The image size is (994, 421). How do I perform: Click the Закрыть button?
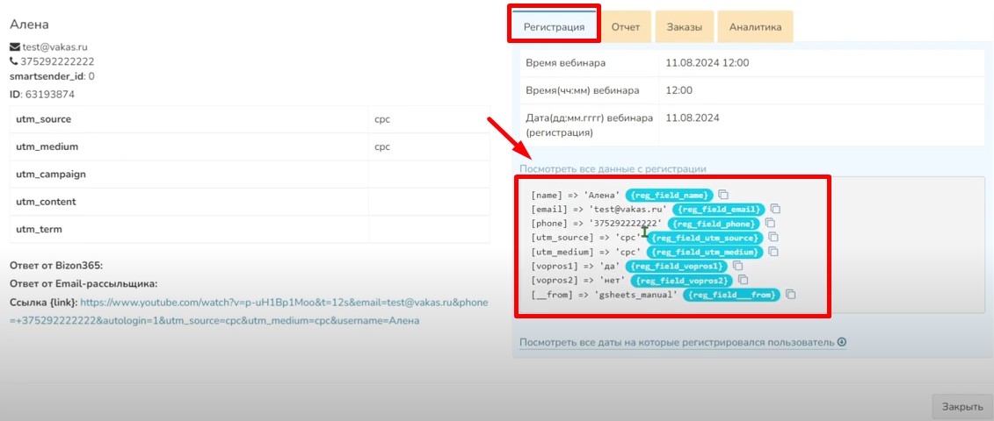tap(962, 406)
